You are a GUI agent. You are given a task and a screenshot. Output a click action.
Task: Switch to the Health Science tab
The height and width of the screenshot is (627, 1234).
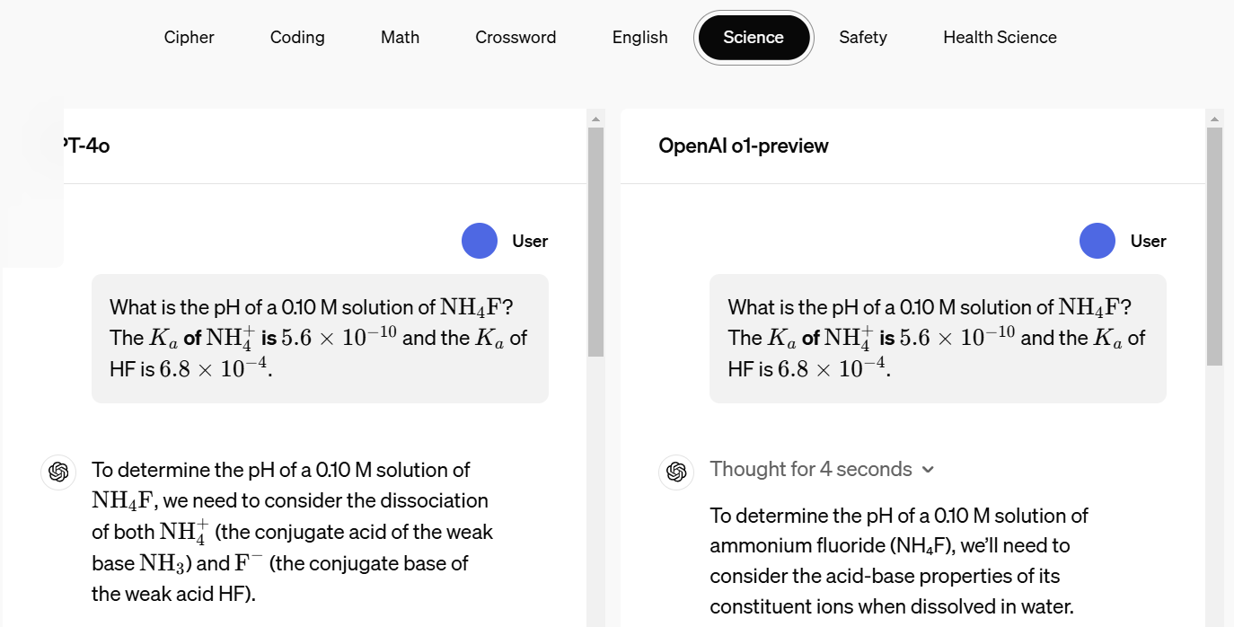(1000, 37)
